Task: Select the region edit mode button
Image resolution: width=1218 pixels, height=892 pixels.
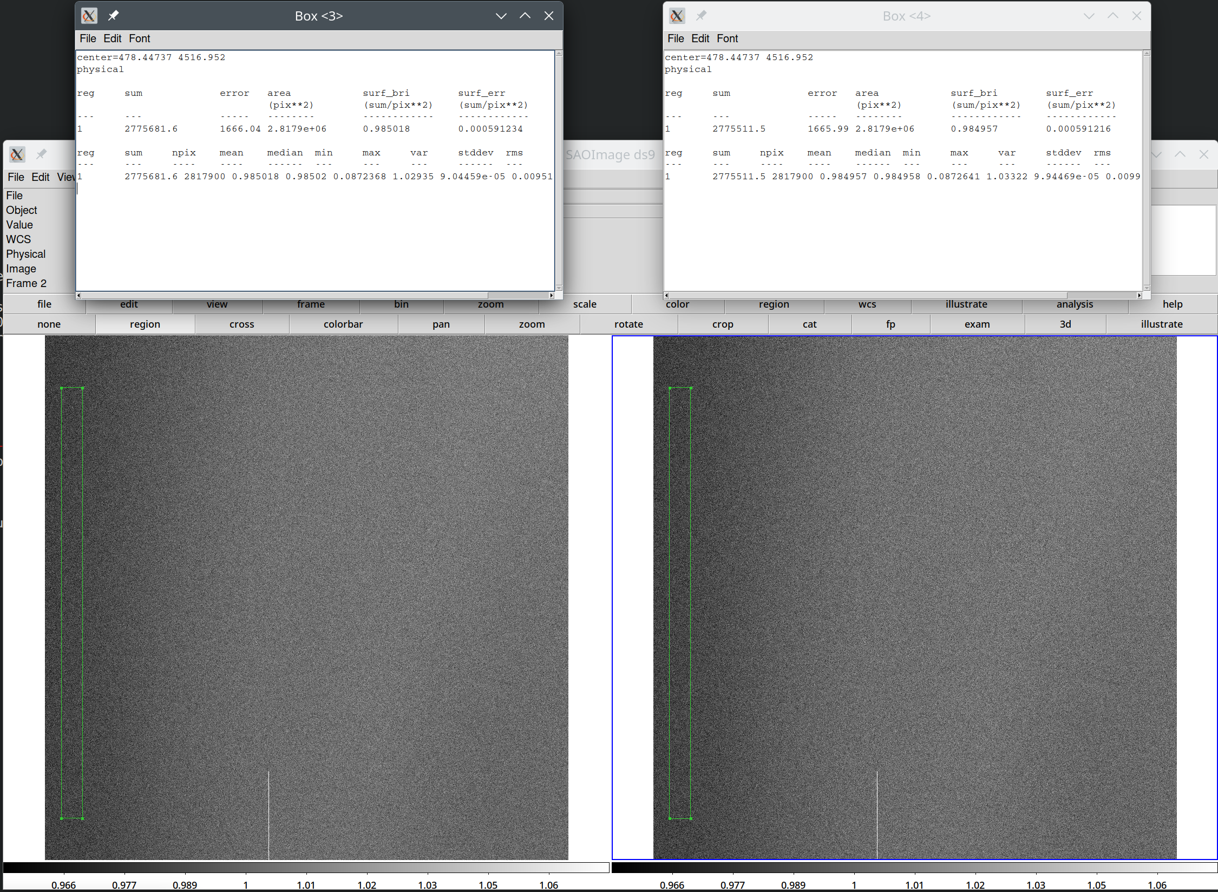Action: 145,324
